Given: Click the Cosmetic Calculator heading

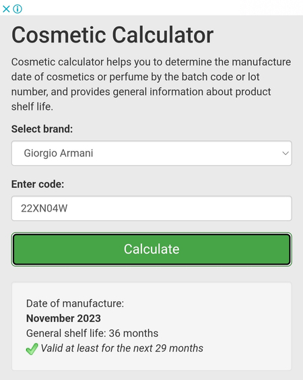Looking at the screenshot, I should click(x=112, y=35).
